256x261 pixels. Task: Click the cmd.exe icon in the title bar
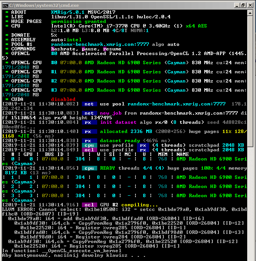pyautogui.click(x=5, y=5)
